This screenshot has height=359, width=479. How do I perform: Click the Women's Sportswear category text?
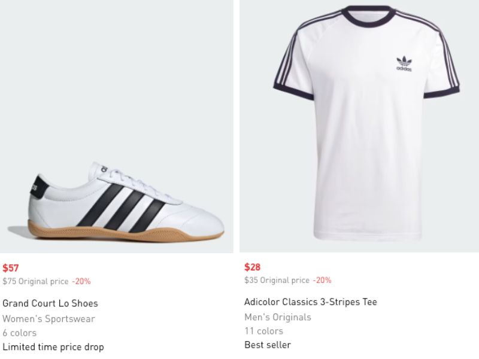(x=48, y=319)
